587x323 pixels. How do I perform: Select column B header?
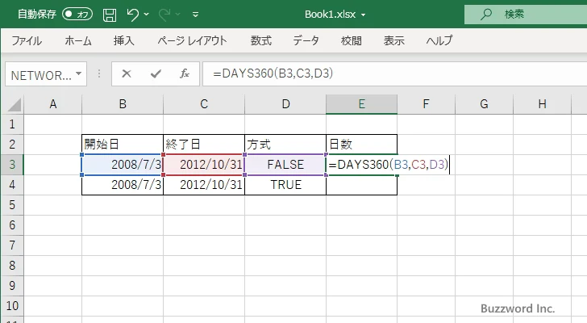pos(123,104)
